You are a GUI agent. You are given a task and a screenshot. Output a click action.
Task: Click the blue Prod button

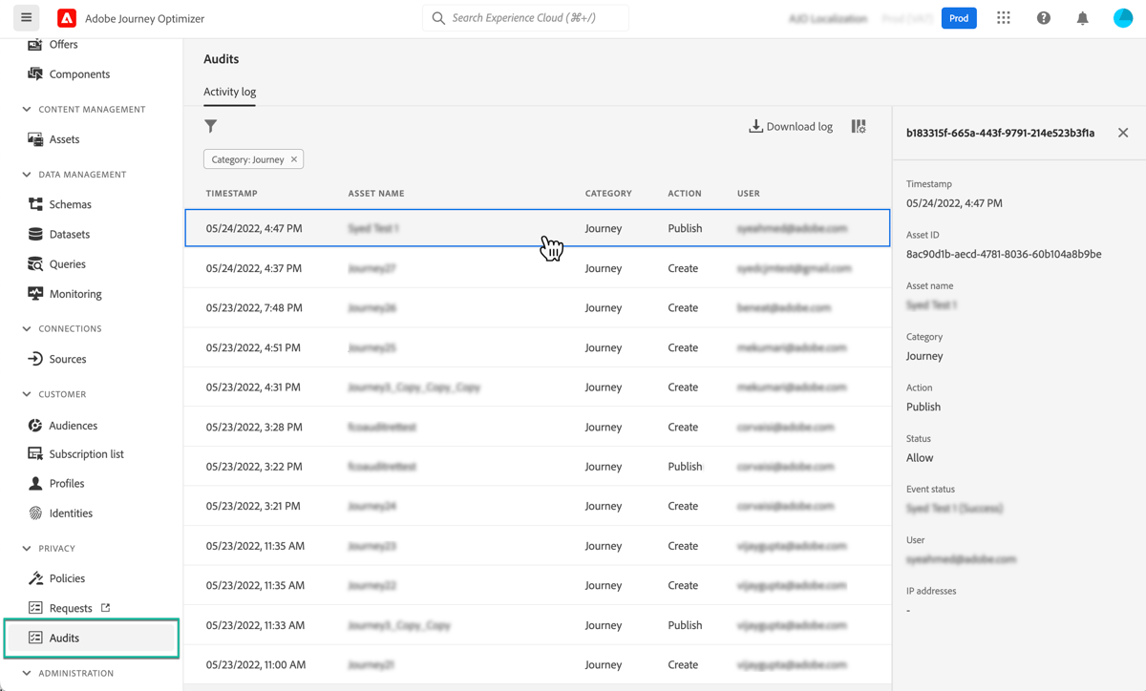tap(959, 17)
